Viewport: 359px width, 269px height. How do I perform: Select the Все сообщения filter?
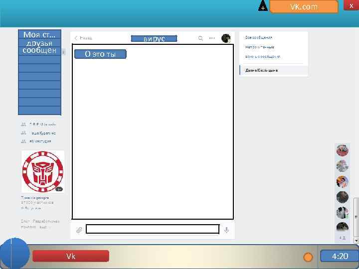coord(258,37)
